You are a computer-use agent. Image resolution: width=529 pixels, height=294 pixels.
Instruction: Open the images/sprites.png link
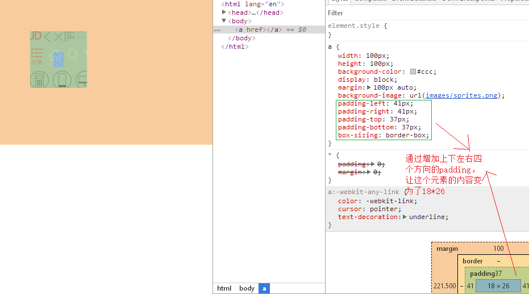click(x=461, y=95)
